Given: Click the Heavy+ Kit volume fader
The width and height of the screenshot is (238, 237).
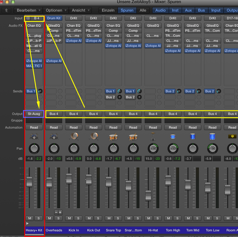Looking at the screenshot, I should coord(29,182).
